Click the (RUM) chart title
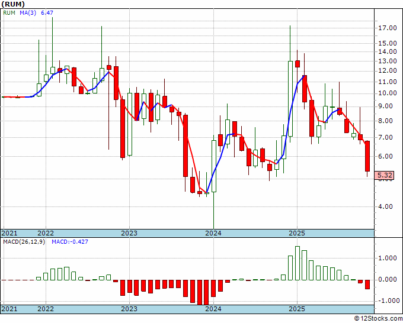The image size is (403, 323). click(x=13, y=4)
